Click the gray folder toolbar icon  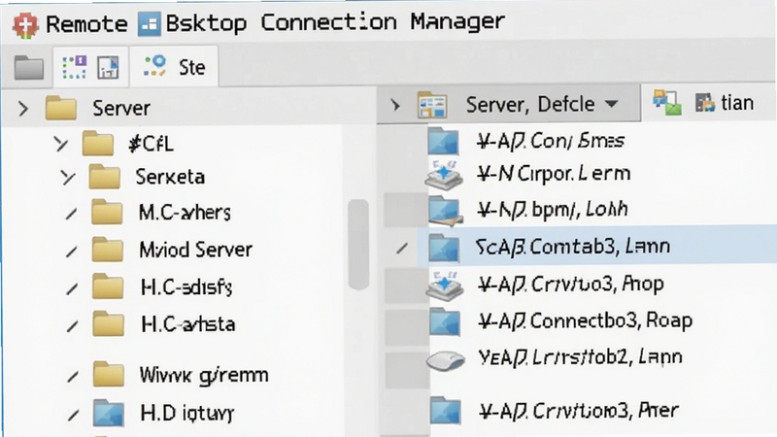point(29,67)
